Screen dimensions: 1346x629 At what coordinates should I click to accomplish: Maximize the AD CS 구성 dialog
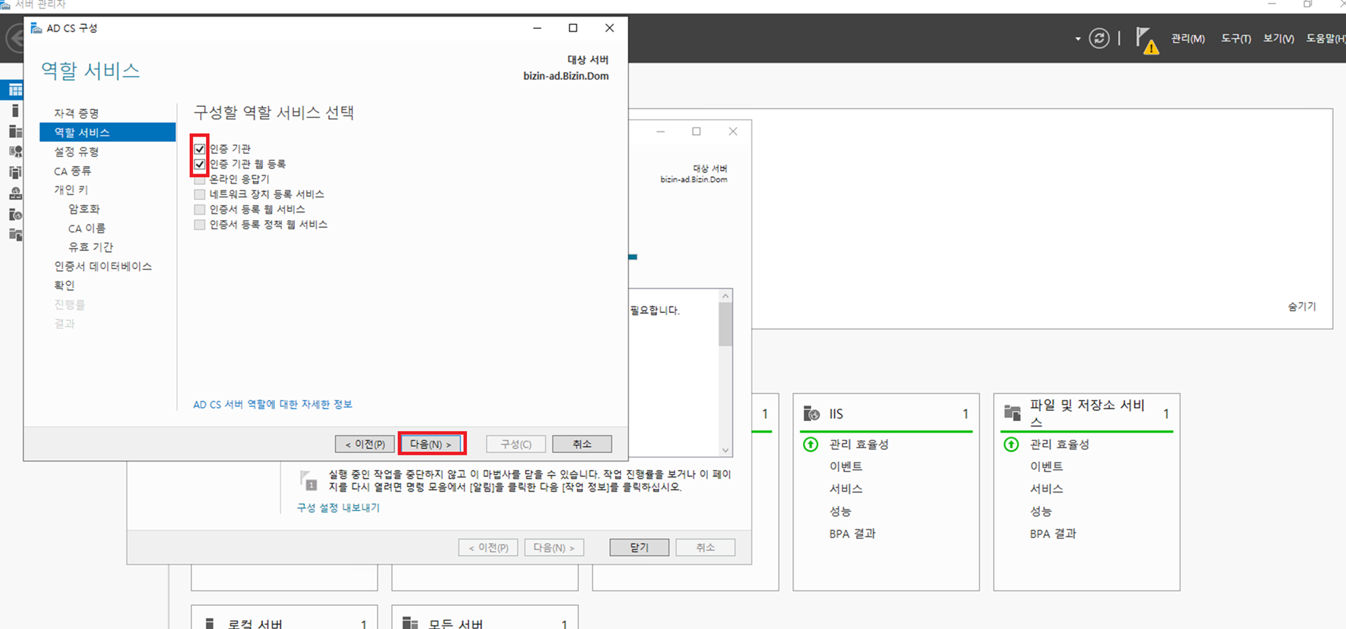pos(573,28)
